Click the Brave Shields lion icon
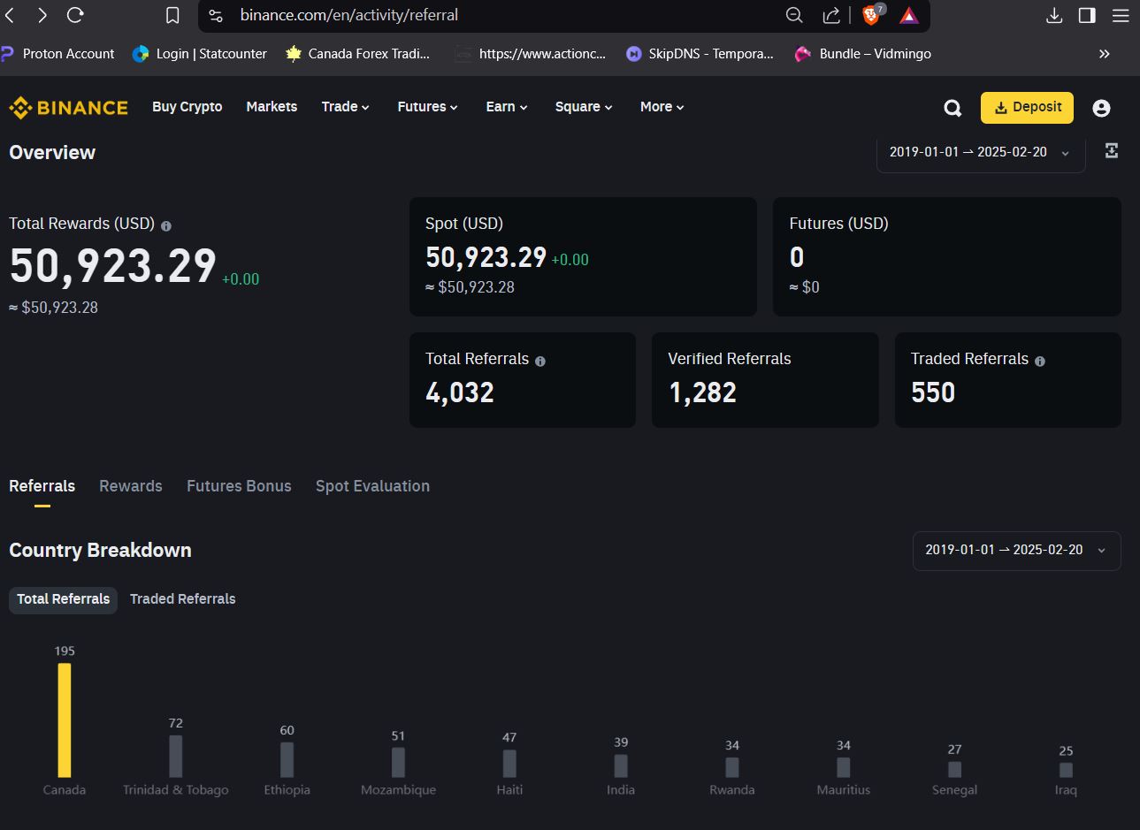The height and width of the screenshot is (830, 1140). click(871, 15)
